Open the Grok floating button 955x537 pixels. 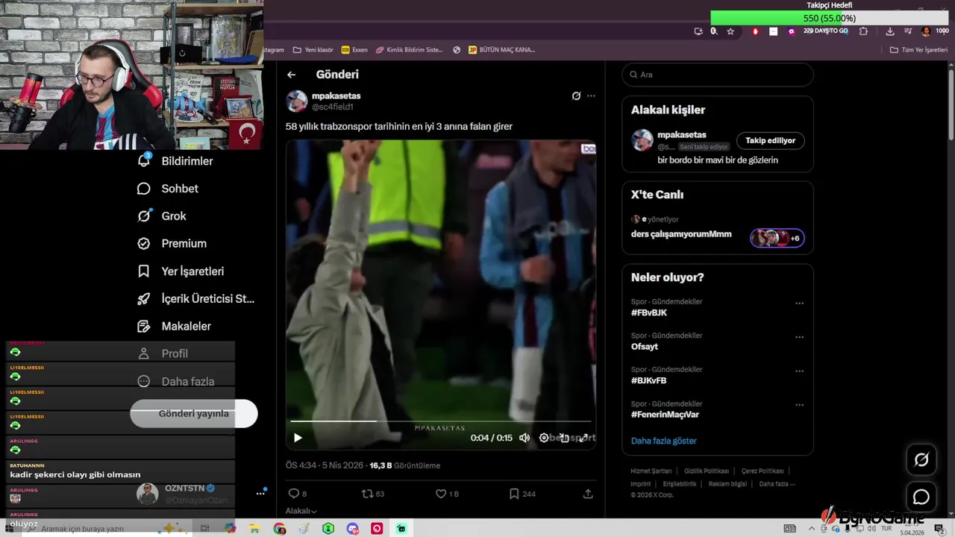pos(921,460)
